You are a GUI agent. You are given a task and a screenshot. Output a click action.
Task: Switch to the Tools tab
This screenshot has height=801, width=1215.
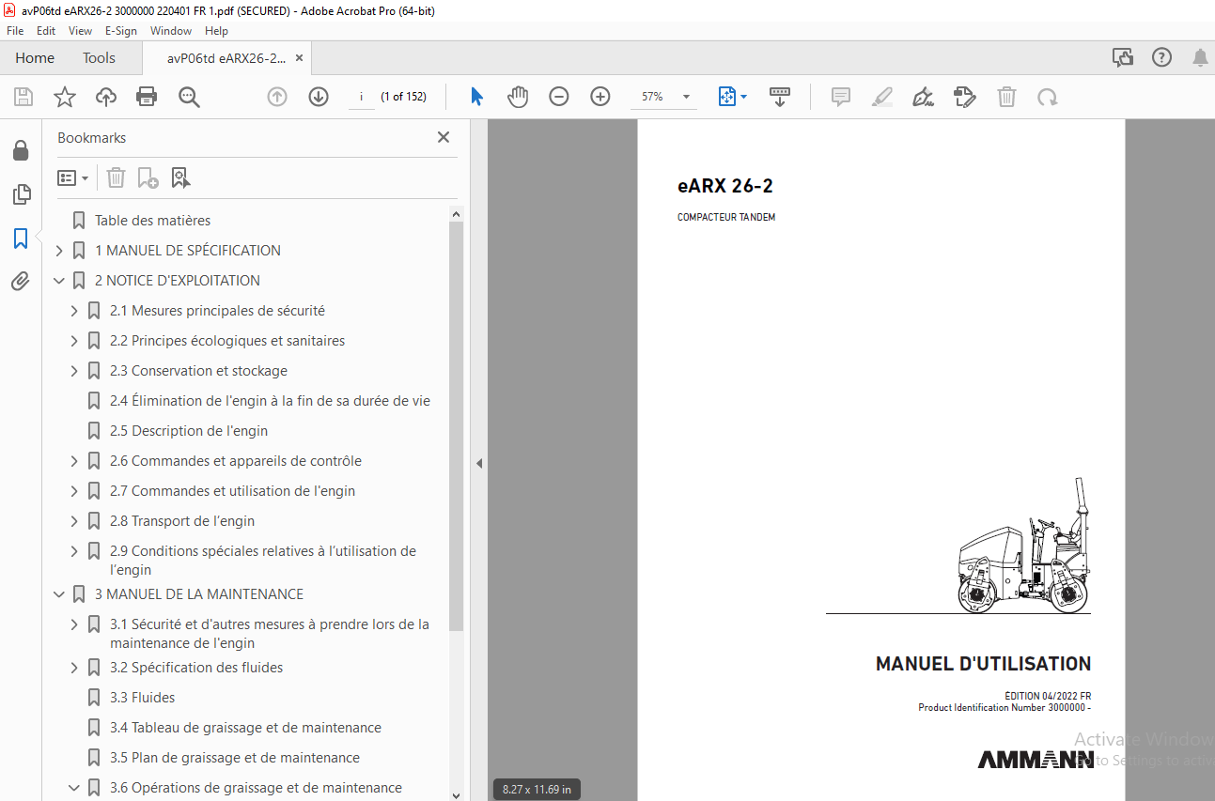tap(99, 58)
